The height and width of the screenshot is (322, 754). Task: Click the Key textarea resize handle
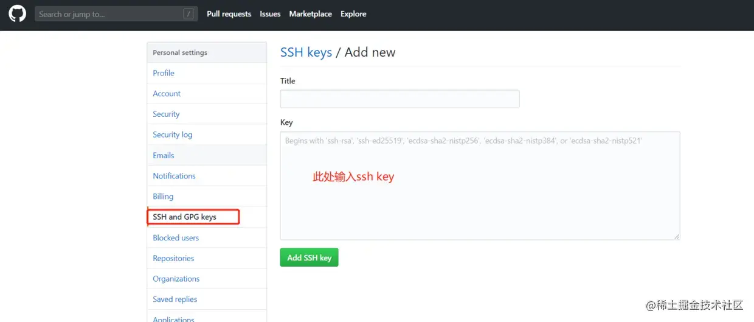[676, 236]
